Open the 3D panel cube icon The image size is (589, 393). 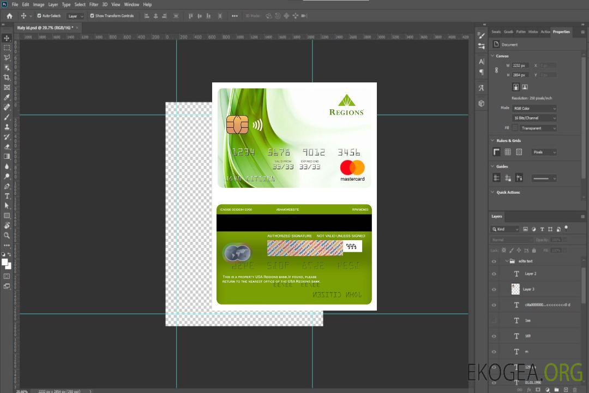481,103
